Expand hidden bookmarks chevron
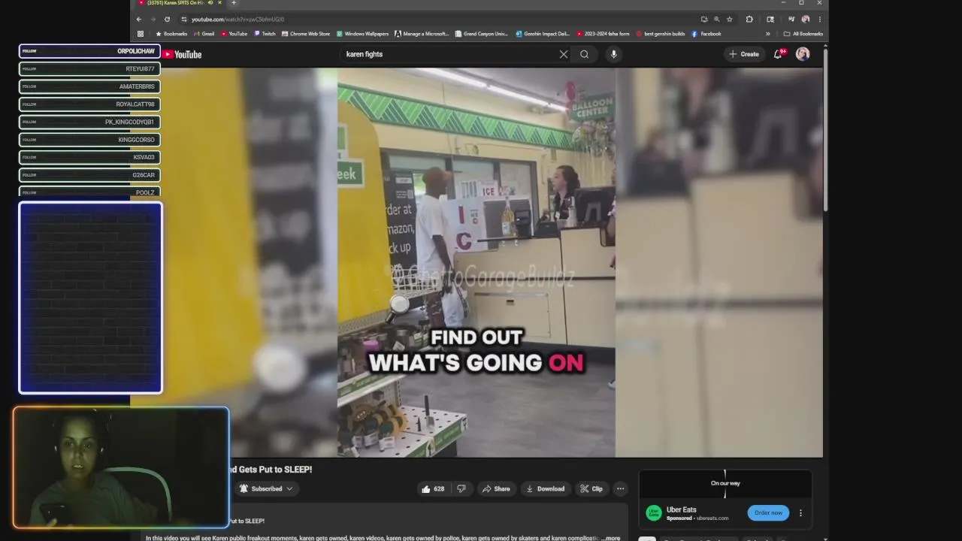This screenshot has width=962, height=541. point(767,34)
